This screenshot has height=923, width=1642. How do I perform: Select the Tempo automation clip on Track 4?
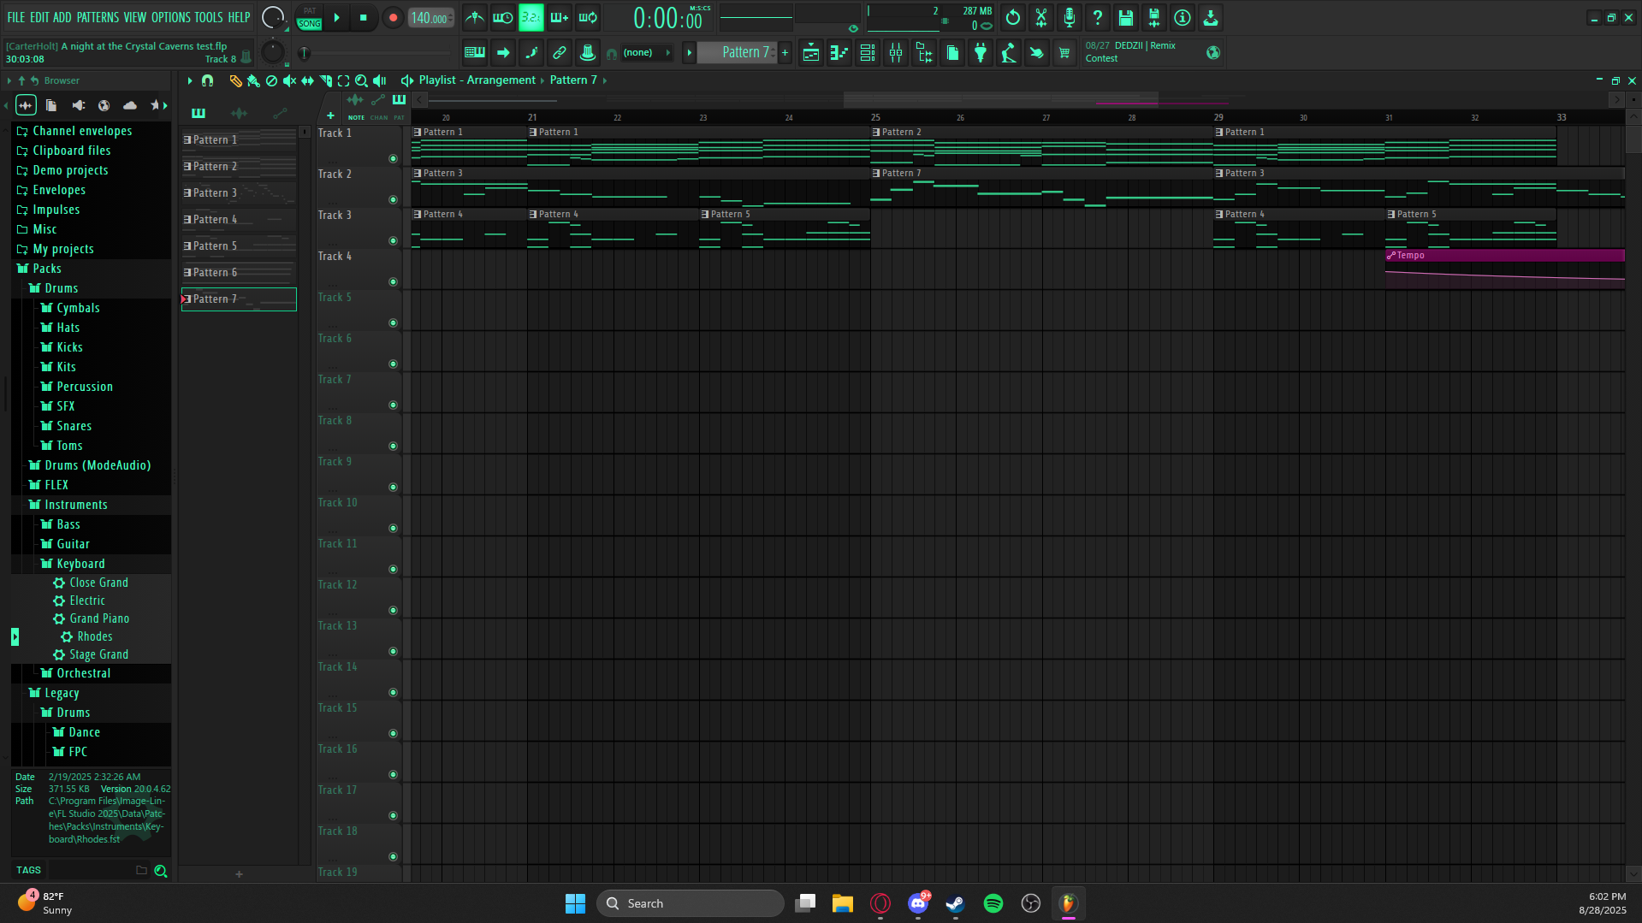(1504, 269)
